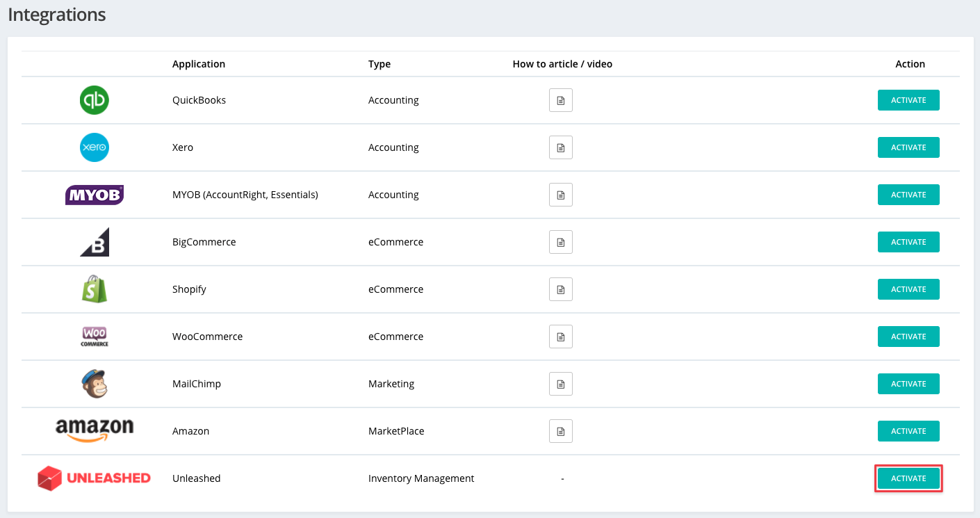
Task: Click the Unleashed logo
Action: coord(94,478)
